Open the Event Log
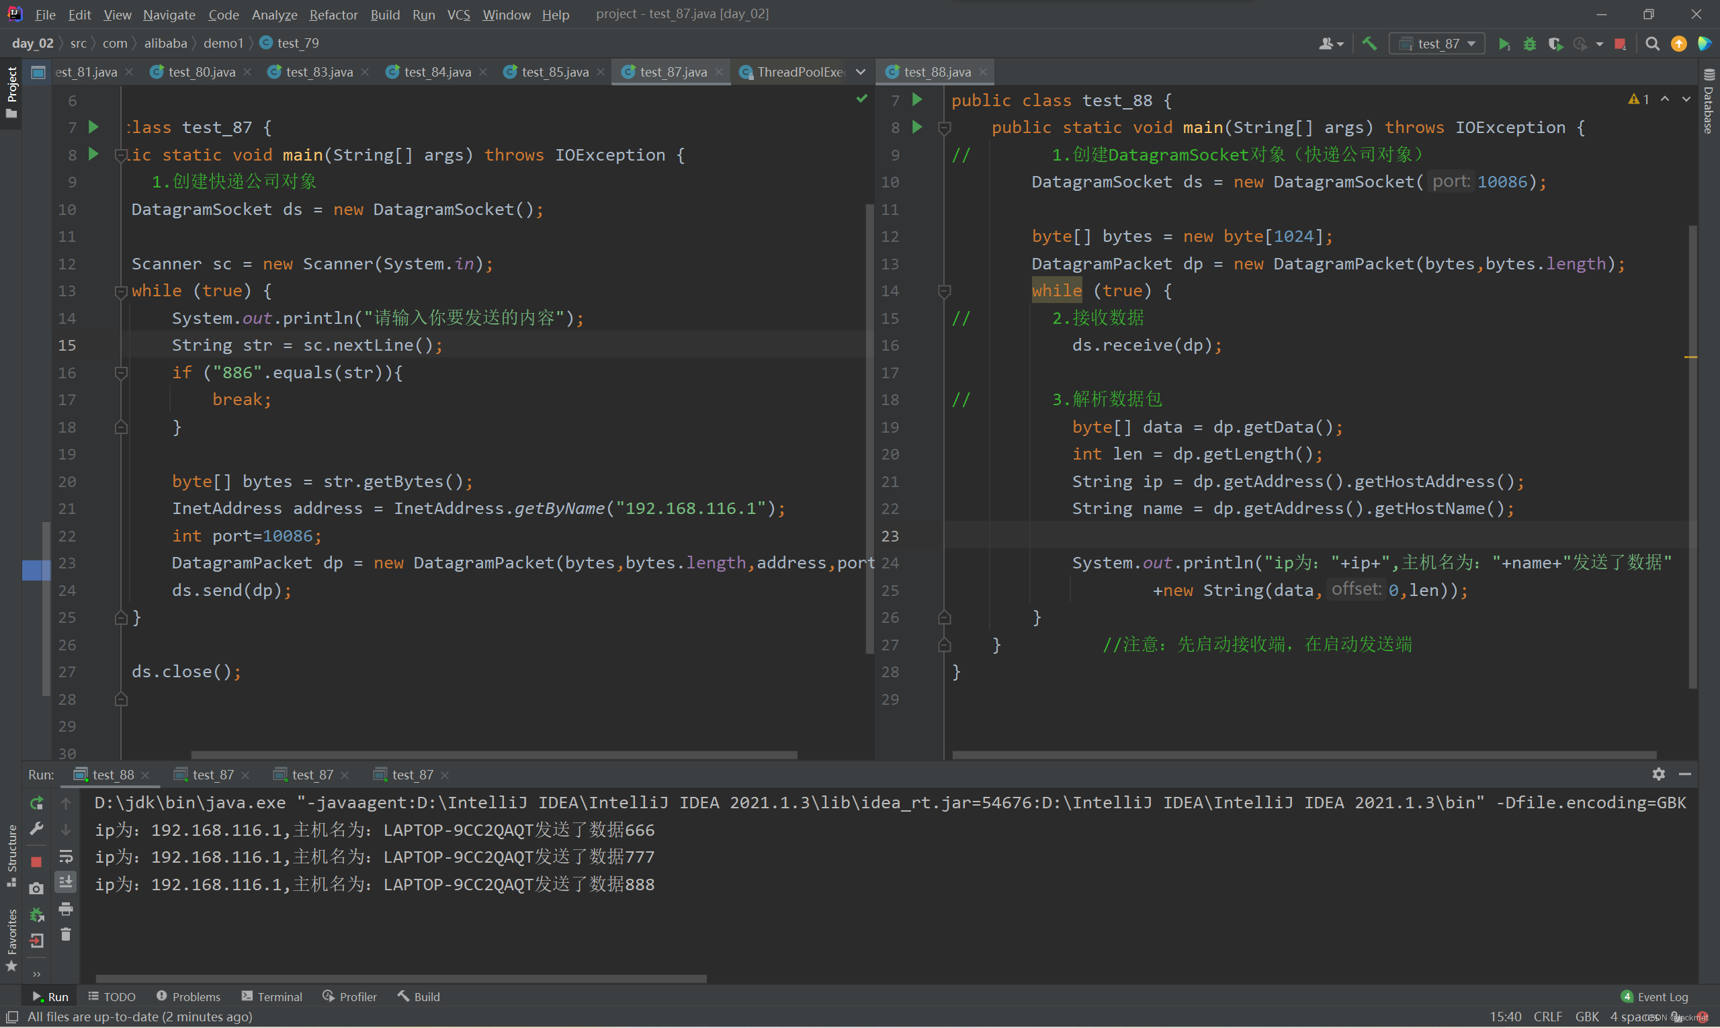The height and width of the screenshot is (1028, 1720). tap(1655, 997)
